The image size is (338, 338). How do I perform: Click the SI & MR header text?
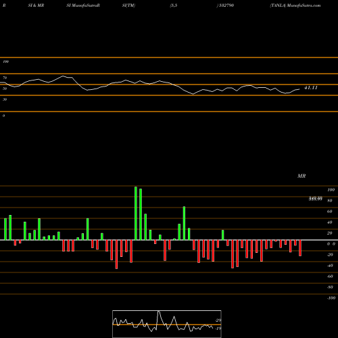click(36, 5)
